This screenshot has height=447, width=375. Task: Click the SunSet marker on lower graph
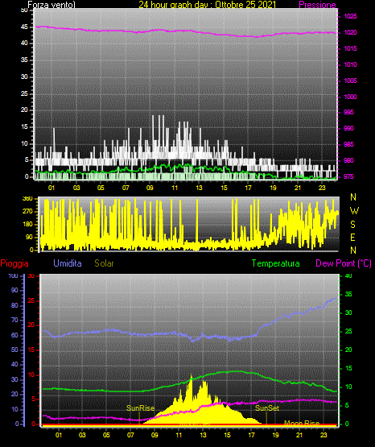[x=267, y=408]
